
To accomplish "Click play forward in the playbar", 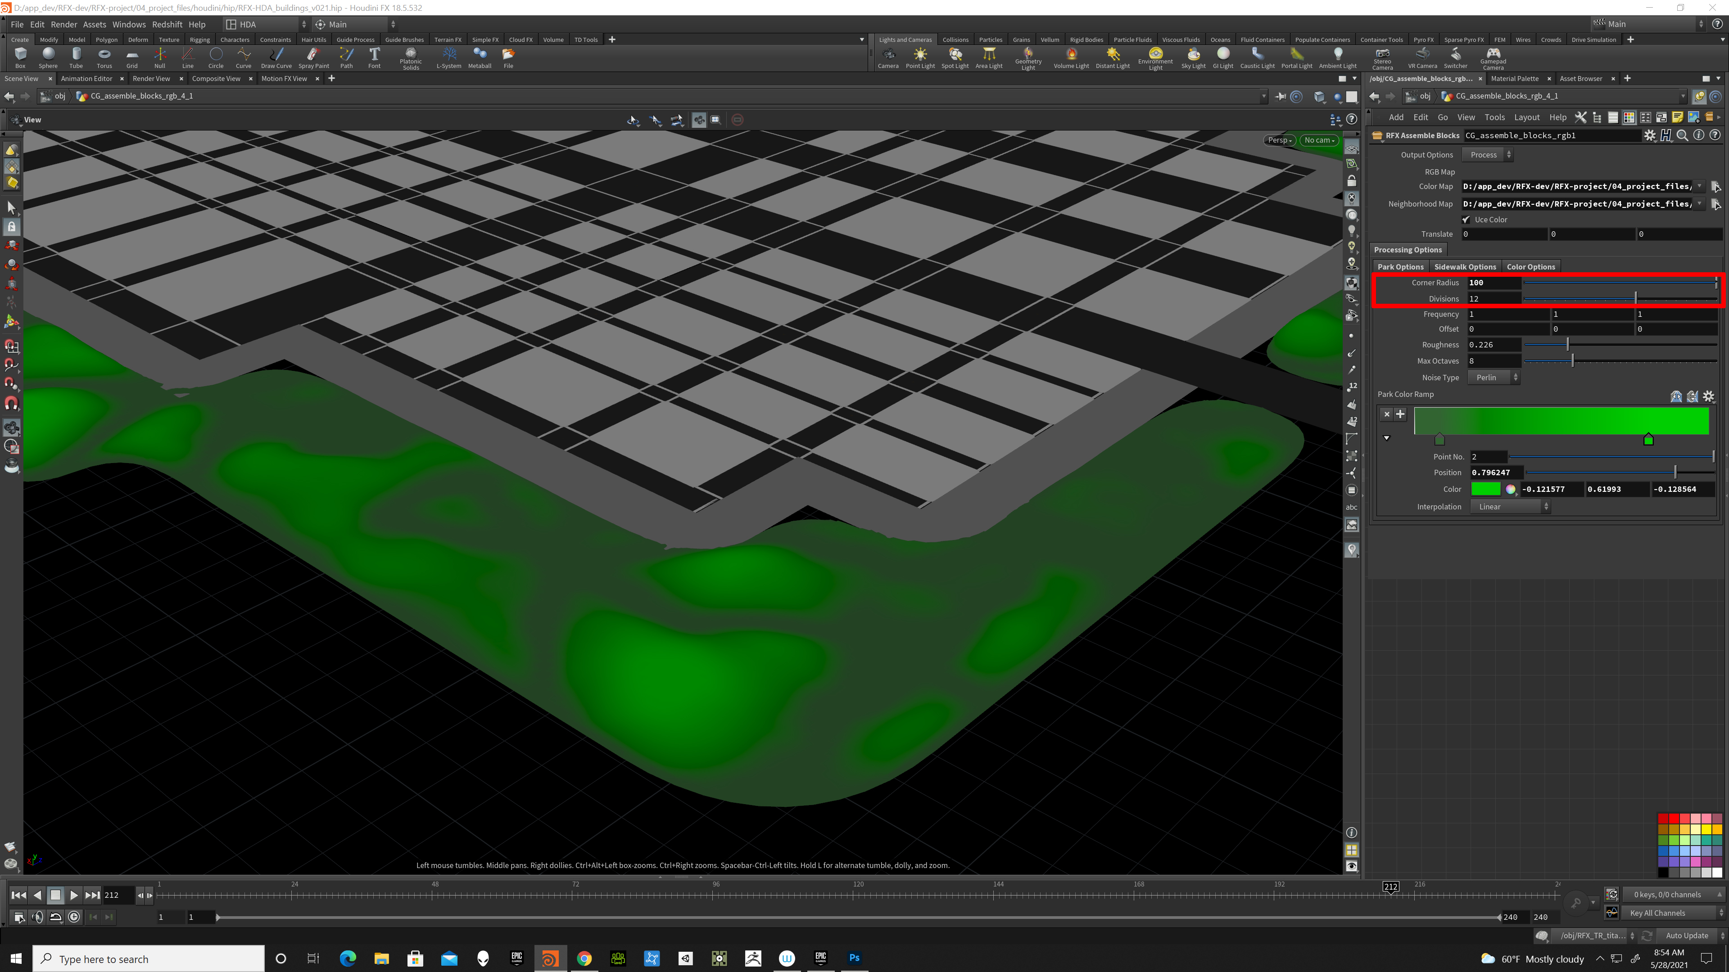I will (x=74, y=895).
